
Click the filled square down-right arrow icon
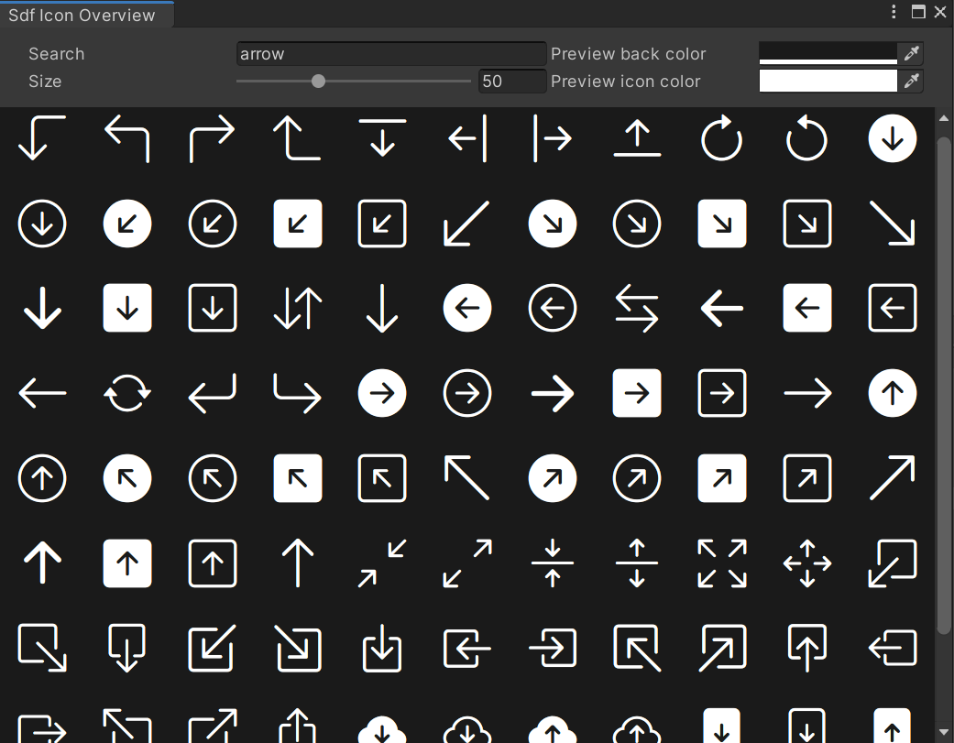click(x=722, y=224)
